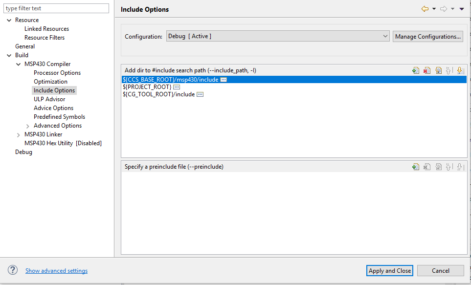Viewport: 471px width, 285px height.
Task: Open the Show advanced settings link
Action: click(x=56, y=271)
